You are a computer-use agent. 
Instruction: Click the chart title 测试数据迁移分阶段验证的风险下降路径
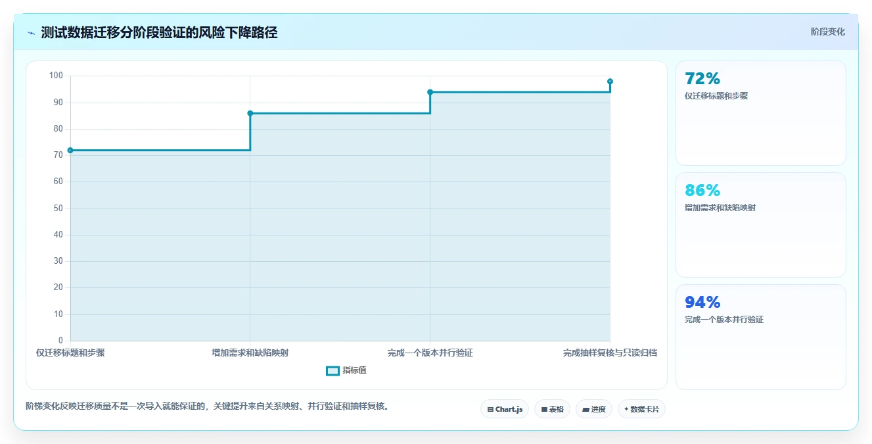coord(159,33)
